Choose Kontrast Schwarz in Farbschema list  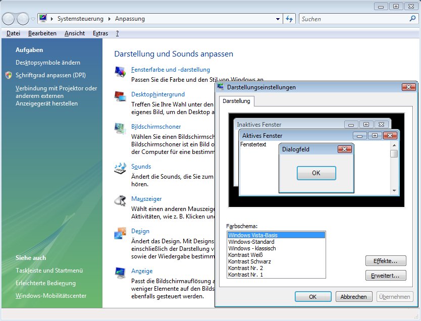click(x=249, y=261)
